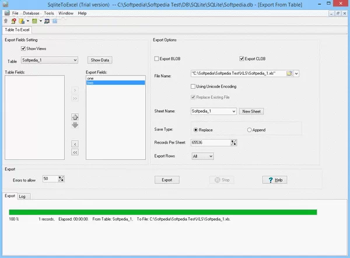Image resolution: width=350 pixels, height=258 pixels.
Task: Click the move field up arrow
Action: pos(75,117)
